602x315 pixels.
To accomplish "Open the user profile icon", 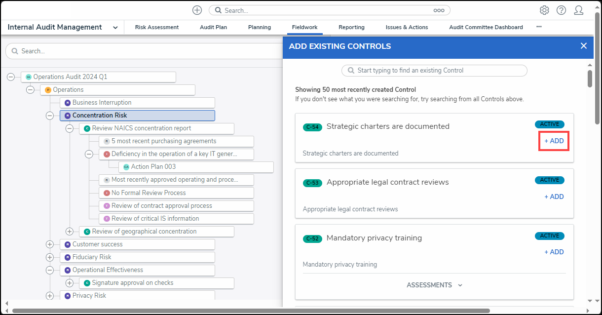I will point(579,10).
